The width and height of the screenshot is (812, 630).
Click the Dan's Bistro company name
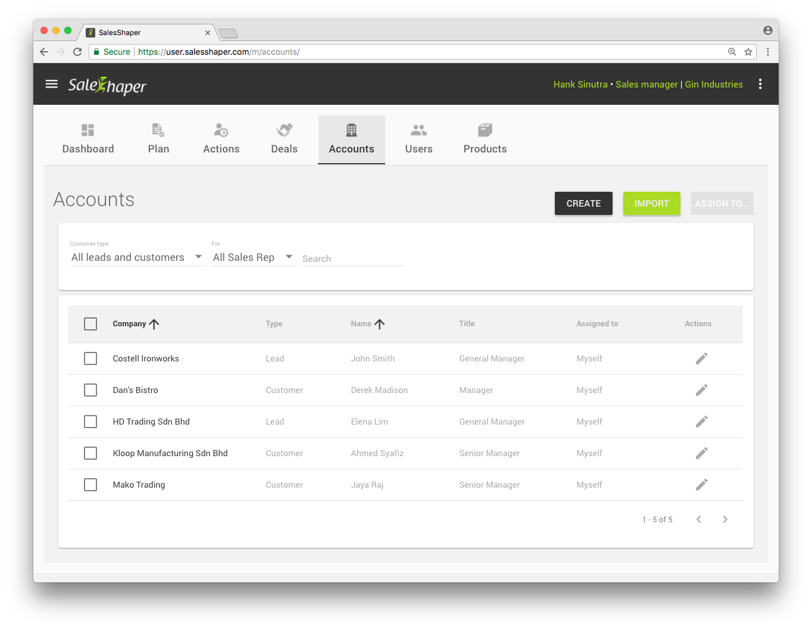click(136, 390)
